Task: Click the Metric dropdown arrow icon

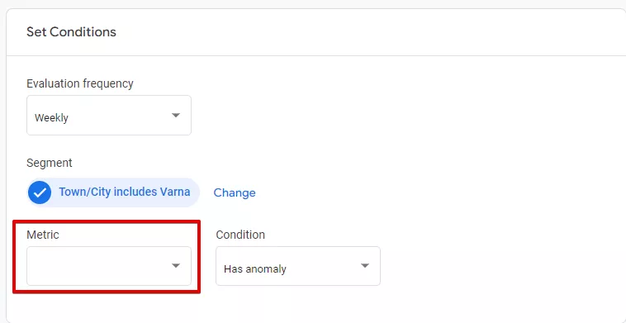Action: [176, 266]
